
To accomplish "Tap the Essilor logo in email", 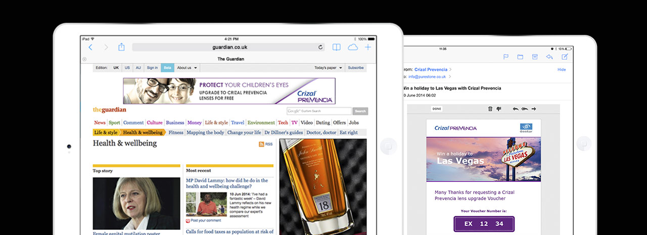I will tap(526, 128).
